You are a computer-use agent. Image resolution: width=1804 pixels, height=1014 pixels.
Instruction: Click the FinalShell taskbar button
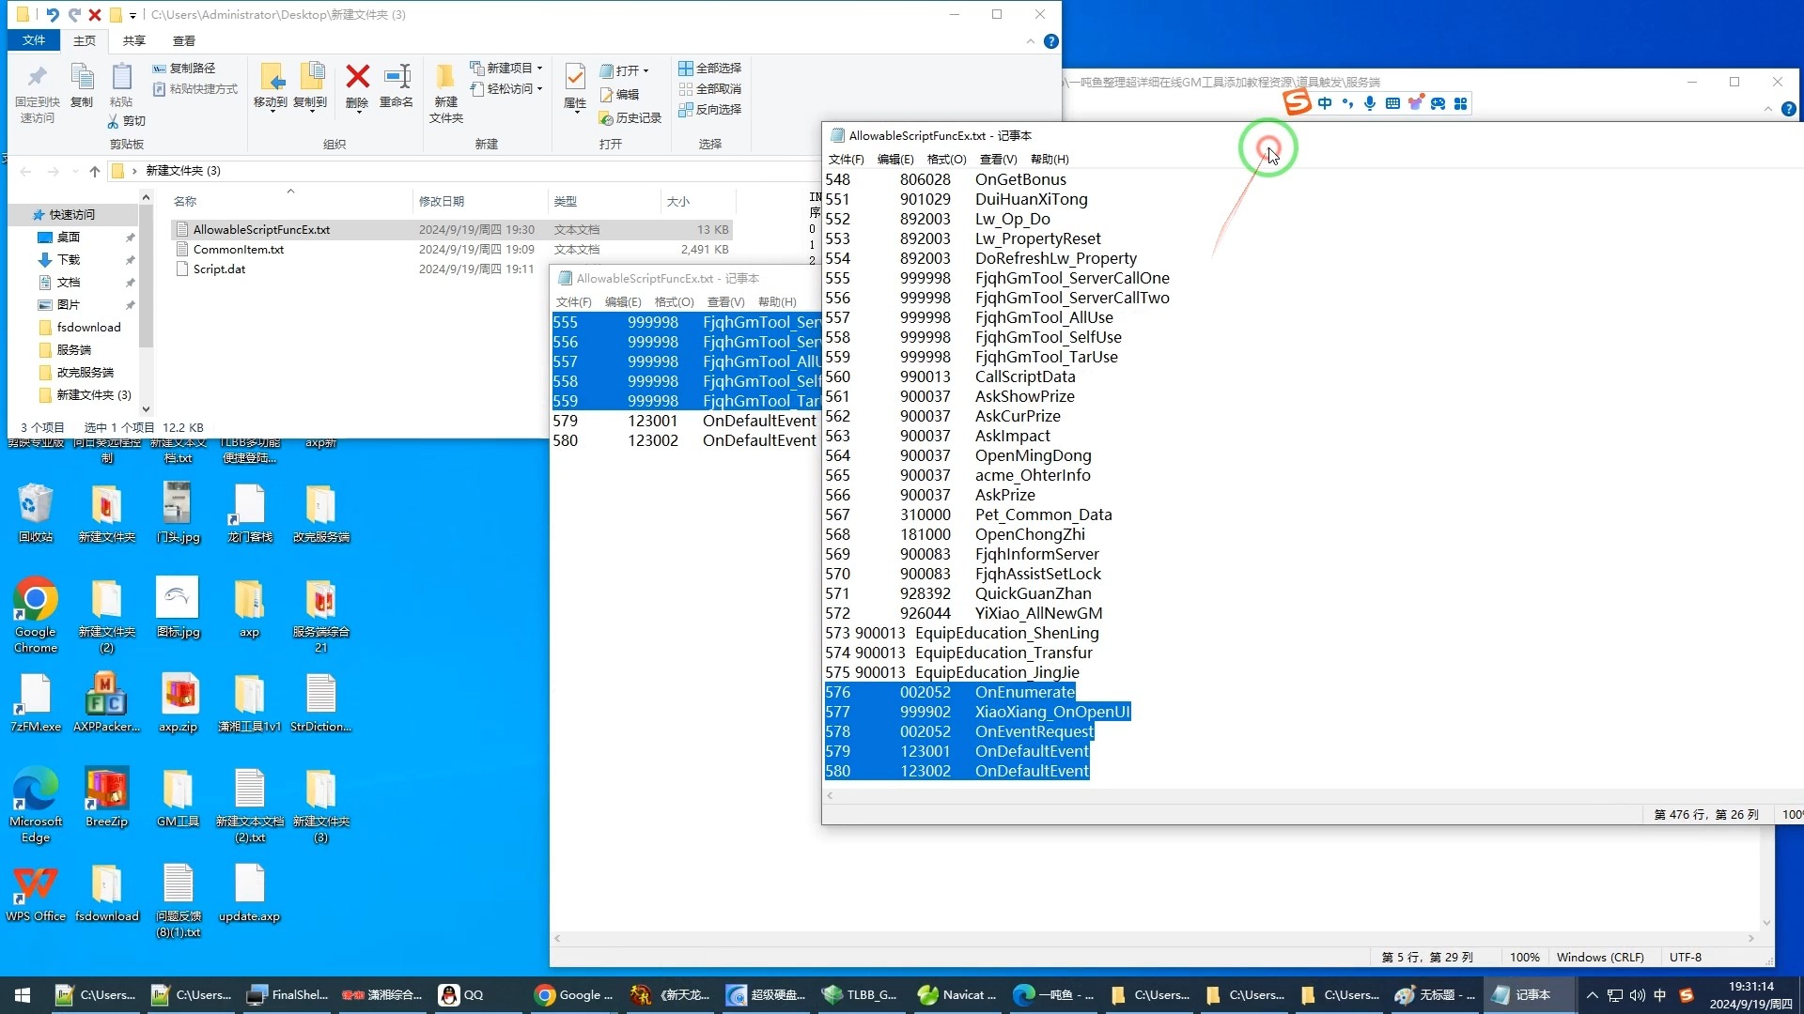288,995
